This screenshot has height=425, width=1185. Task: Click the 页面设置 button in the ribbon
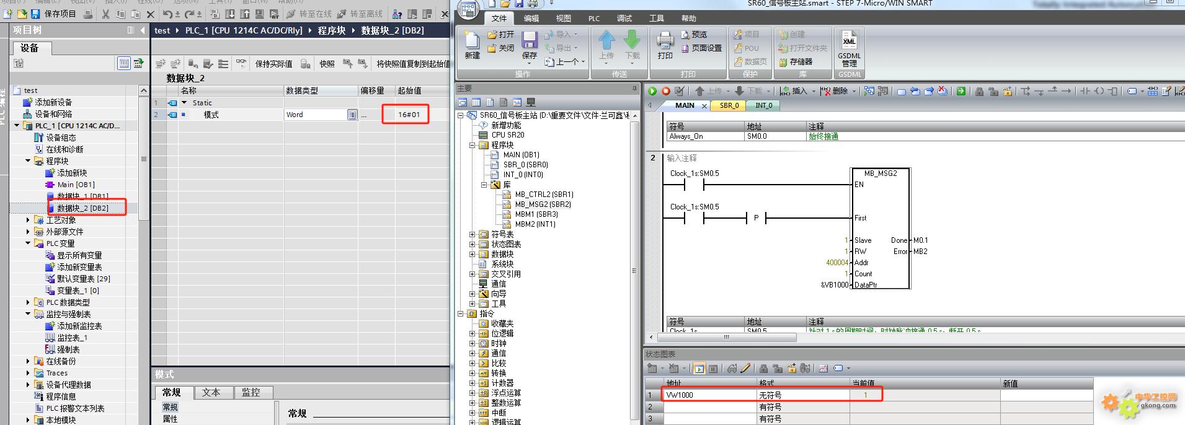(x=701, y=48)
